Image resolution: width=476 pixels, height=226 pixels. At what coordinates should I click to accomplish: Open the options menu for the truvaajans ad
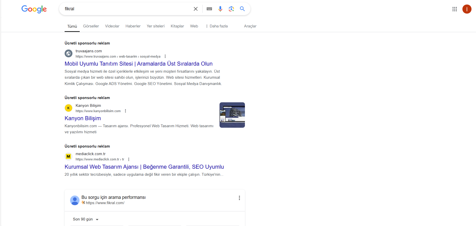click(x=165, y=56)
